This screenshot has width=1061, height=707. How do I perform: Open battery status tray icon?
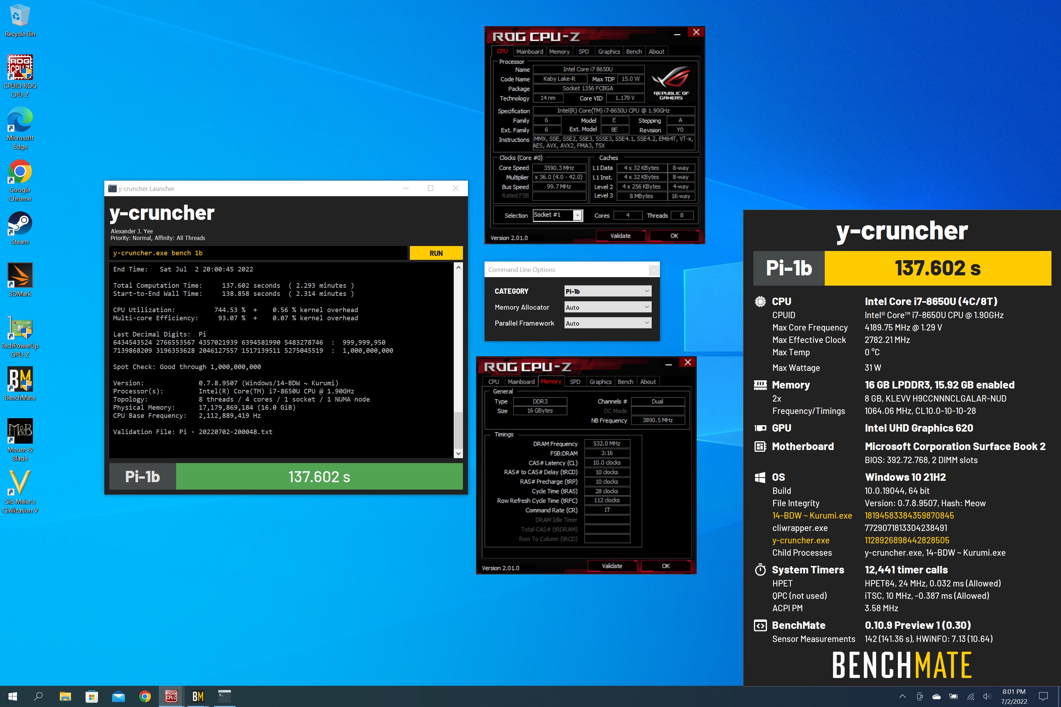953,696
